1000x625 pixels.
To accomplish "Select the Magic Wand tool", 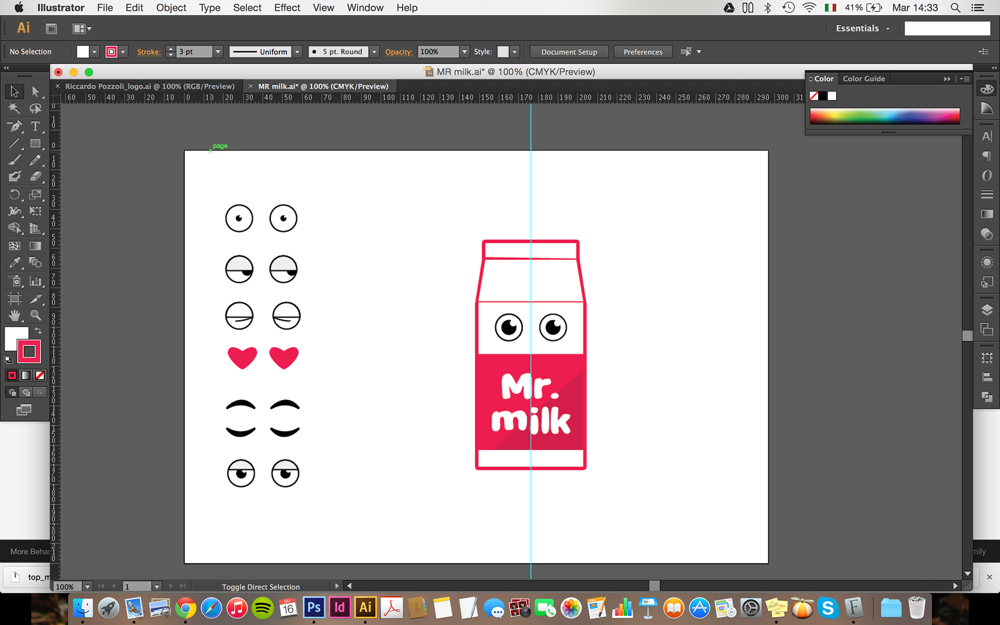I will (x=15, y=108).
